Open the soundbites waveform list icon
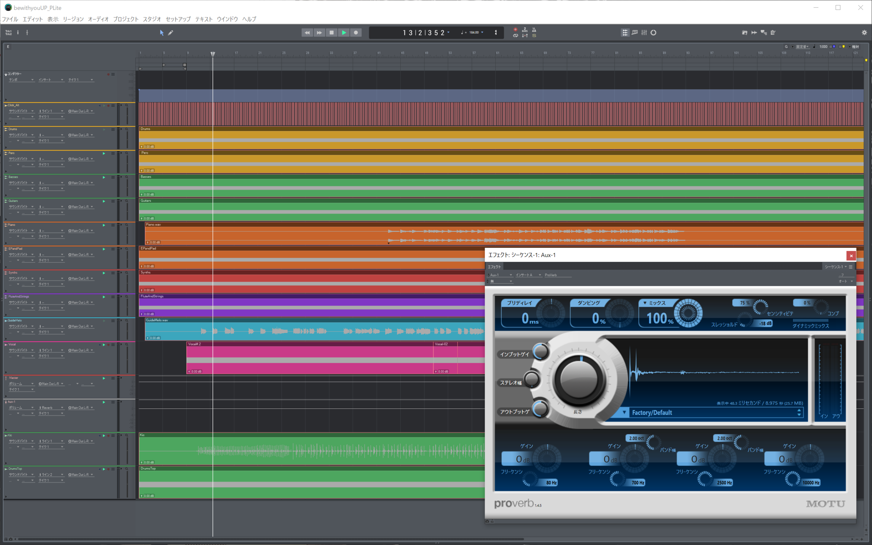The image size is (872, 545). pos(754,32)
